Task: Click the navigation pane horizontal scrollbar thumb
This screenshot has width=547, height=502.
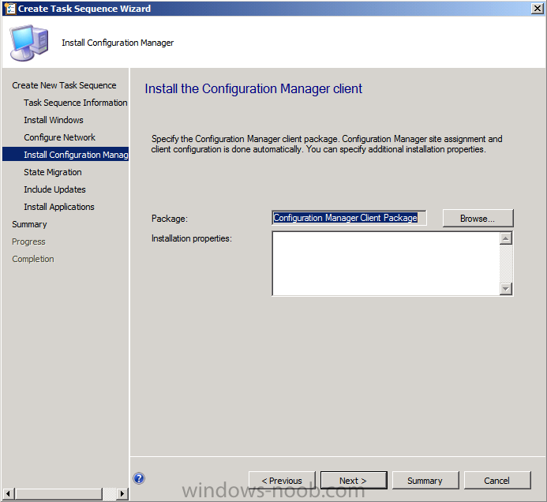Action: (x=58, y=493)
